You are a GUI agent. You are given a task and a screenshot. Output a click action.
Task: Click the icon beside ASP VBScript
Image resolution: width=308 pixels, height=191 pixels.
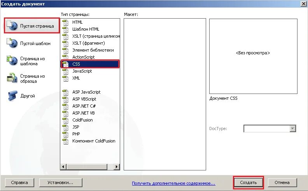[x=65, y=99]
